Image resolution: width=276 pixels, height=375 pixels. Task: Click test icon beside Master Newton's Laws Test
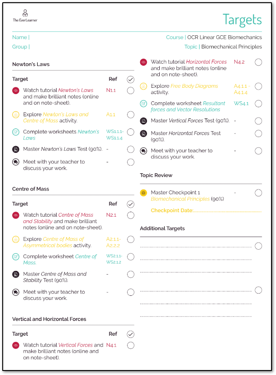16,149
